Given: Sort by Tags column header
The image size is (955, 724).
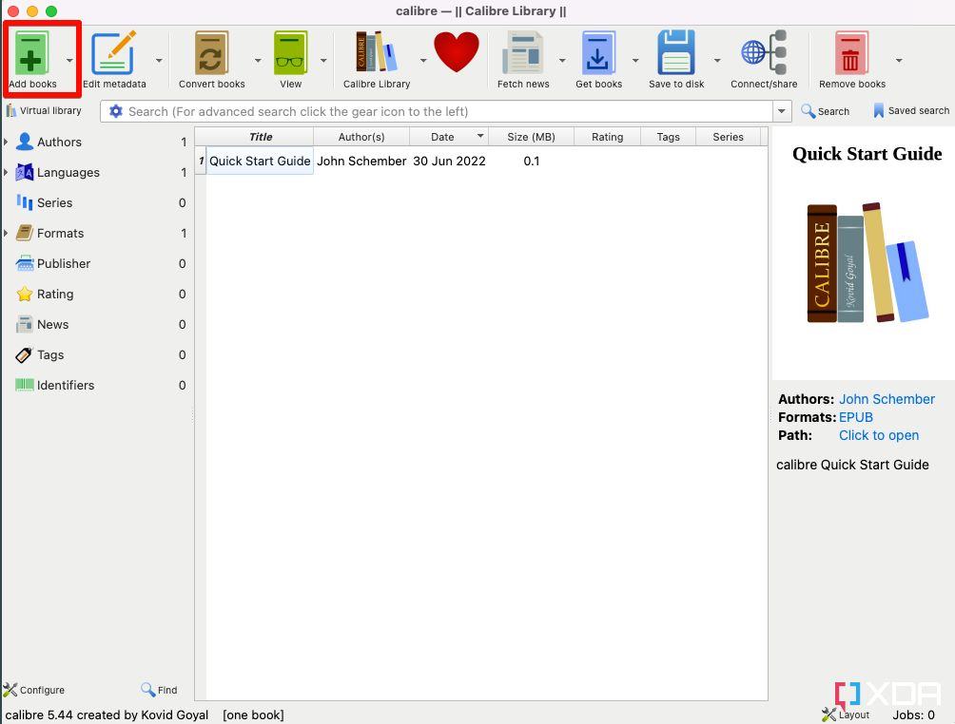Looking at the screenshot, I should (668, 137).
